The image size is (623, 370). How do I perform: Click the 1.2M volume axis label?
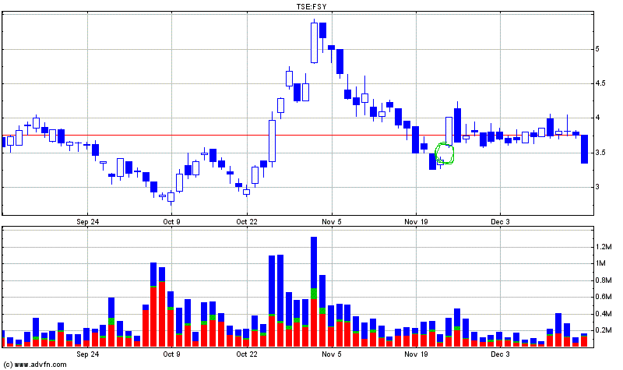pyautogui.click(x=602, y=247)
